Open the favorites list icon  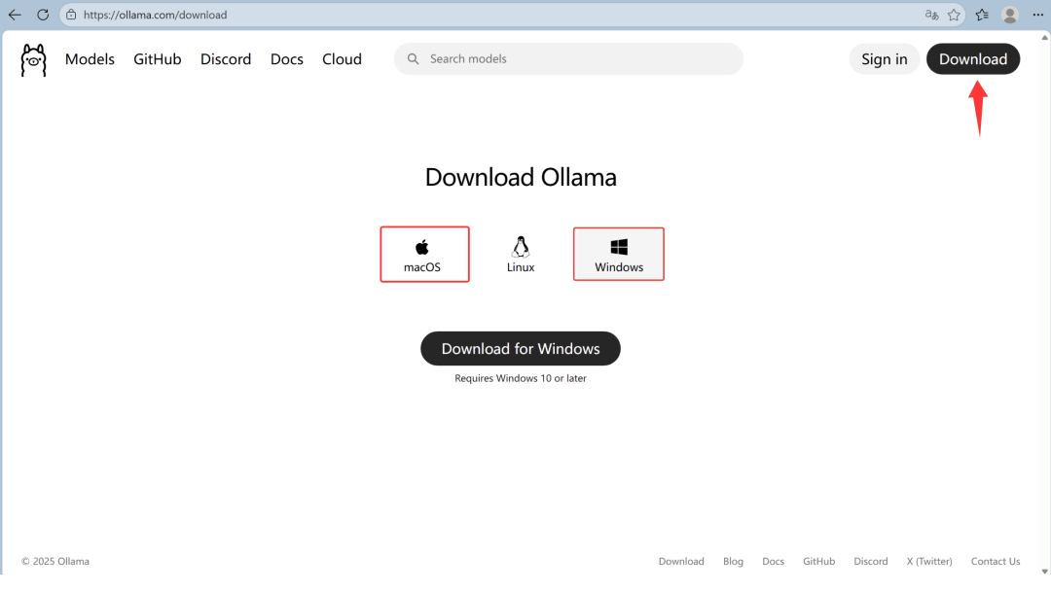(x=982, y=15)
